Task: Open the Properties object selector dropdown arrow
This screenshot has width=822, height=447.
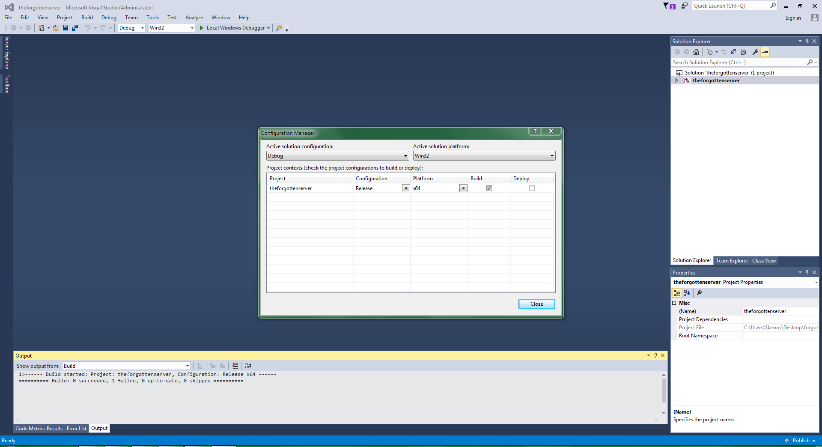Action: (816, 282)
